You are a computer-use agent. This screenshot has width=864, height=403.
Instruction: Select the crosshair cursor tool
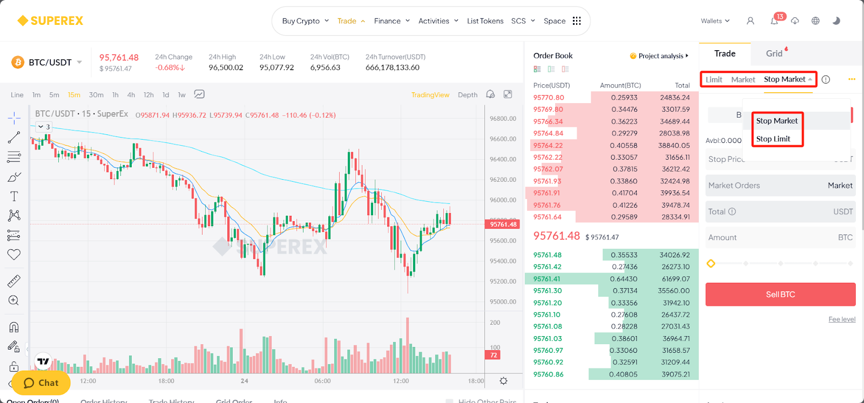(14, 118)
